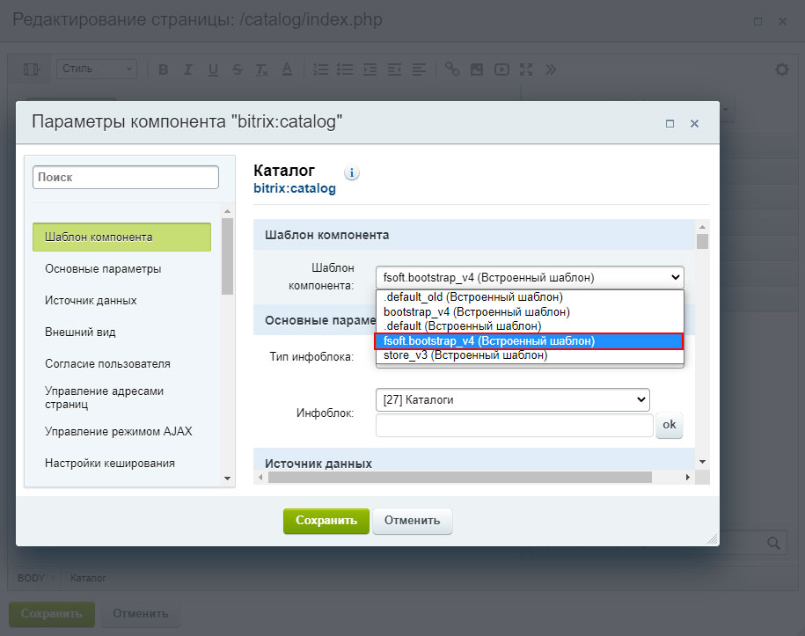The image size is (805, 636).
Task: Choose .default_old template from the list
Action: [472, 297]
